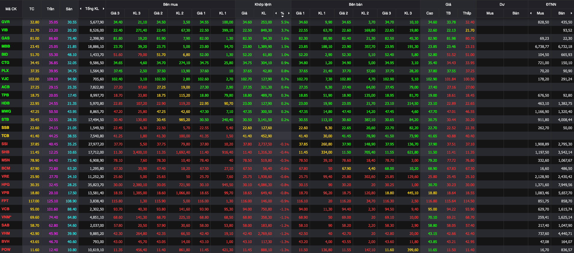The image size is (574, 253).
Task: Select the VHM ticker
Action: pyautogui.click(x=5, y=233)
